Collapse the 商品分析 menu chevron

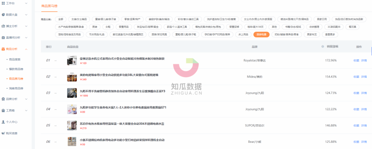point(26,49)
